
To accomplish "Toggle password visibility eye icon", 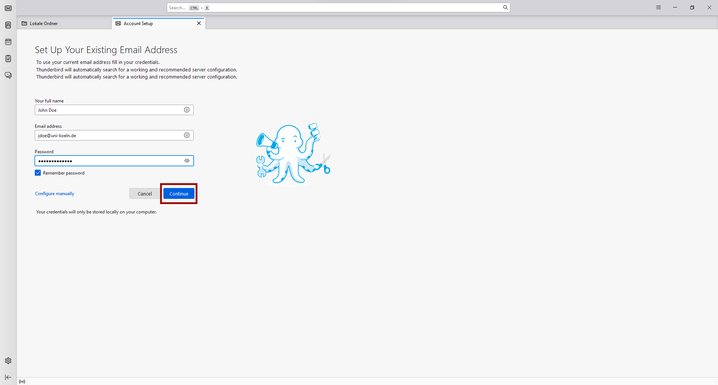I will (187, 161).
